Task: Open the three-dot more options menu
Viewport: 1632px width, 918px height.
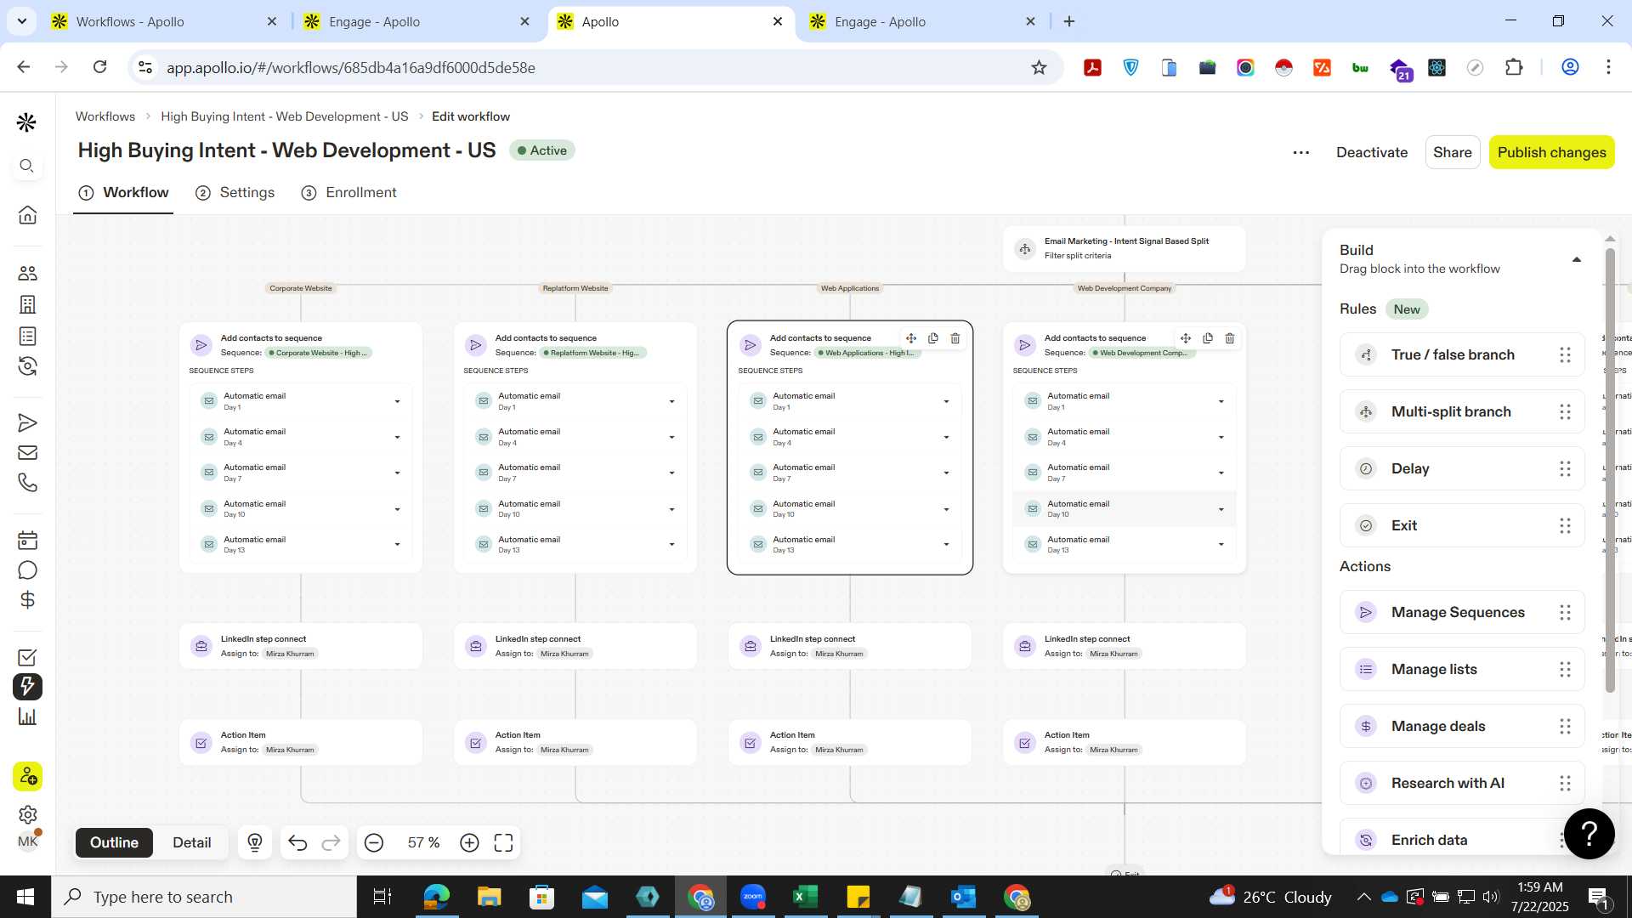Action: (x=1300, y=152)
